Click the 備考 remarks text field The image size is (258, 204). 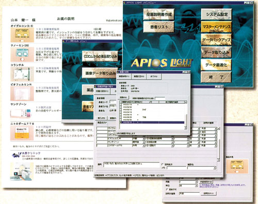point(132,165)
